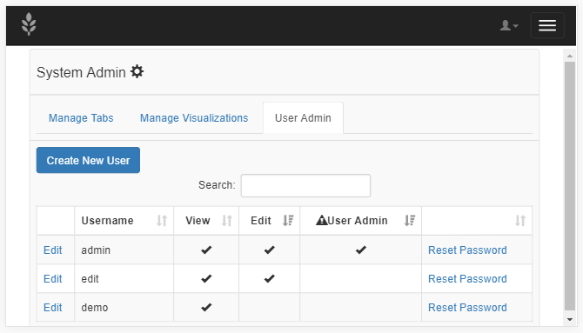This screenshot has height=333, width=583.
Task: Switch to the Manage Tabs tab
Action: 81,118
